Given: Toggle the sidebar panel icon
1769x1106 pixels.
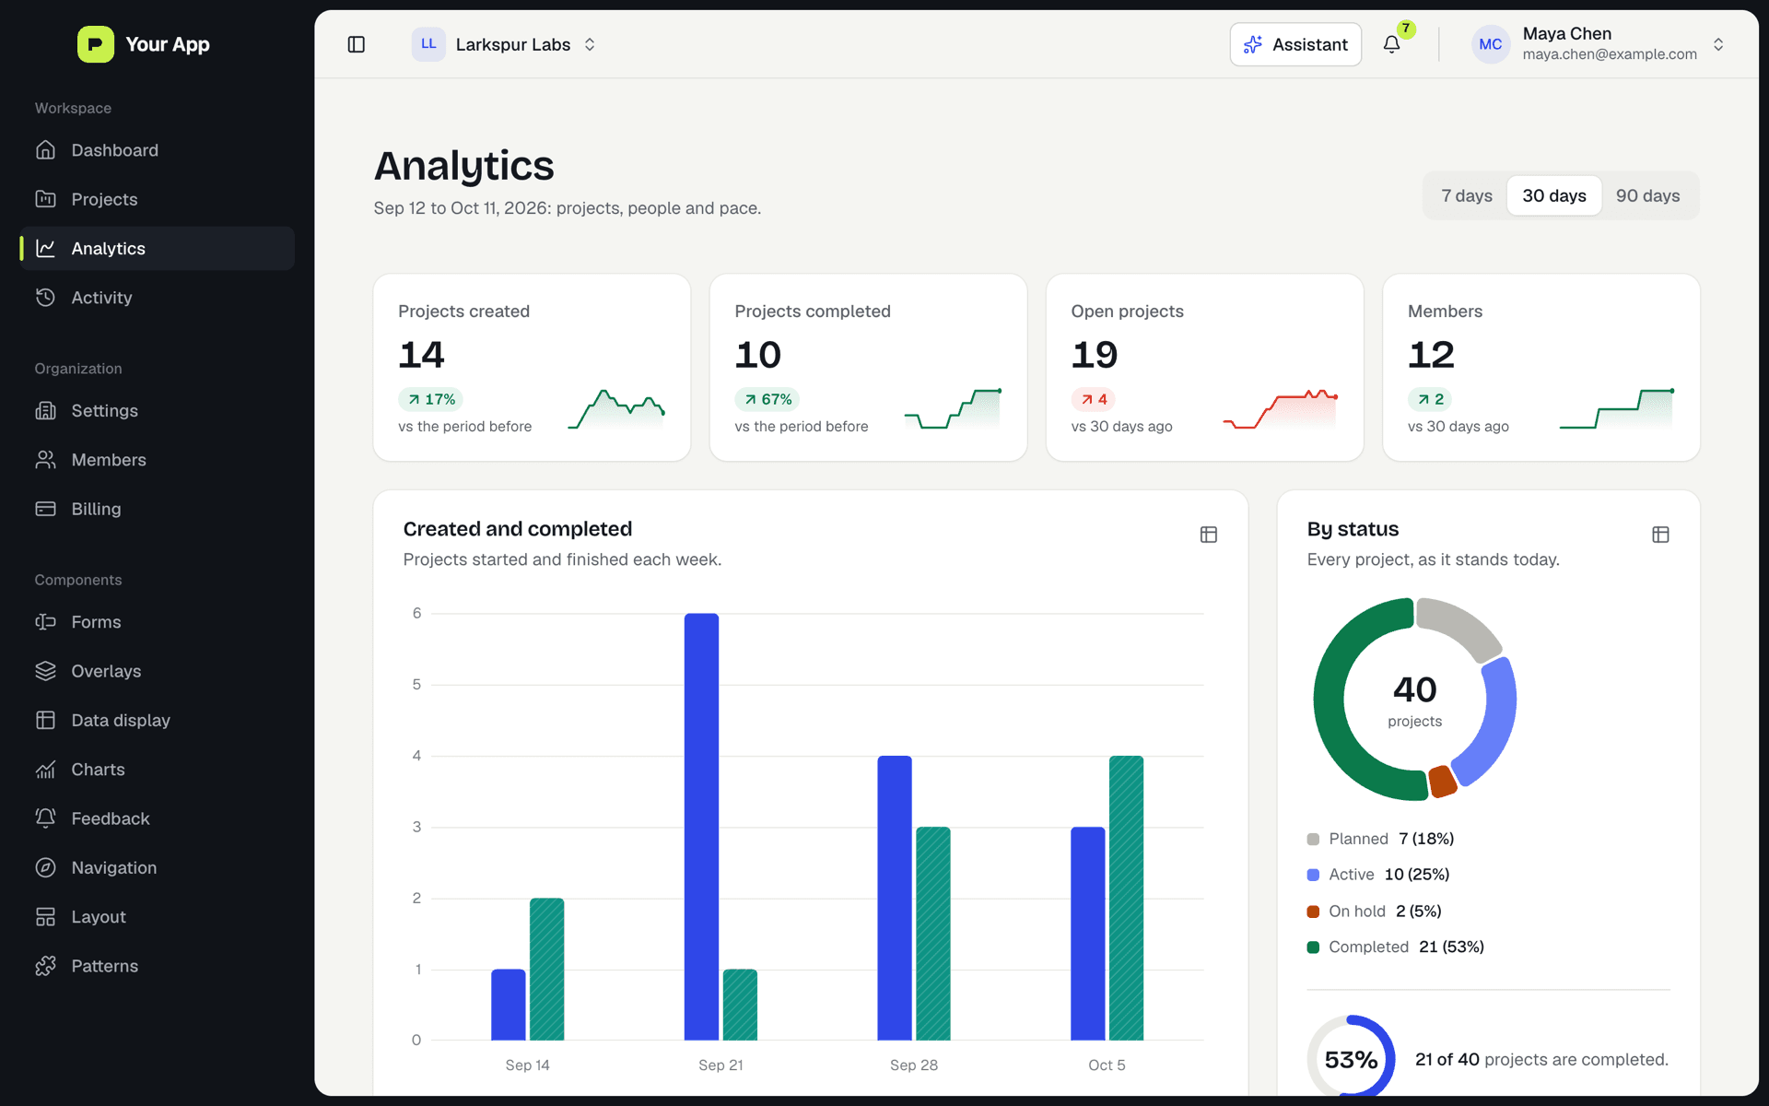Looking at the screenshot, I should click(357, 44).
